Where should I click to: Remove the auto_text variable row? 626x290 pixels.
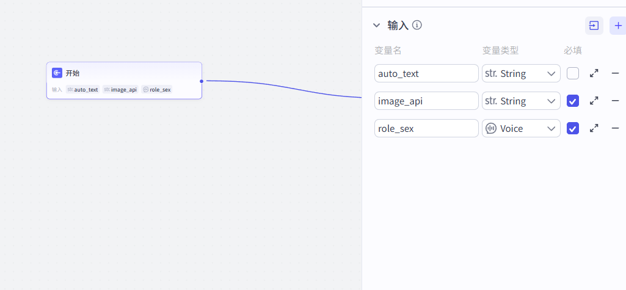click(615, 73)
